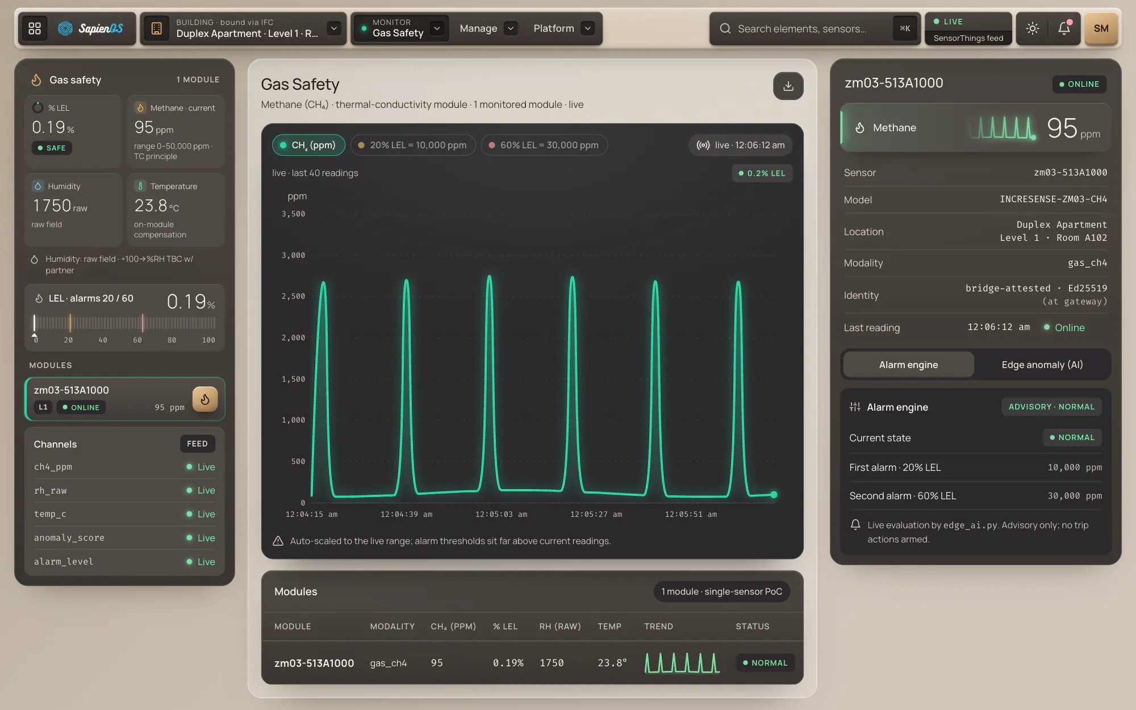Select the rh_raw channel row
The width and height of the screenshot is (1136, 710).
tap(124, 490)
